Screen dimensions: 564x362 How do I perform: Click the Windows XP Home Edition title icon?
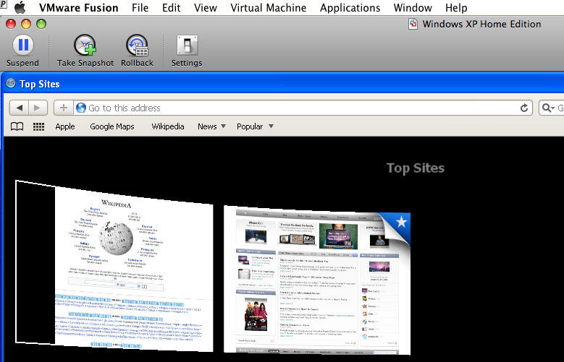(413, 24)
